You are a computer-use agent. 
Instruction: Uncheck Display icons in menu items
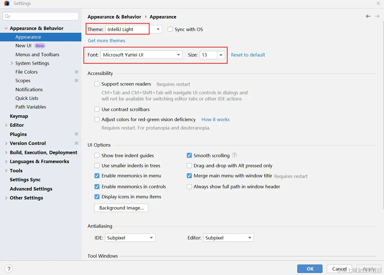point(97,197)
